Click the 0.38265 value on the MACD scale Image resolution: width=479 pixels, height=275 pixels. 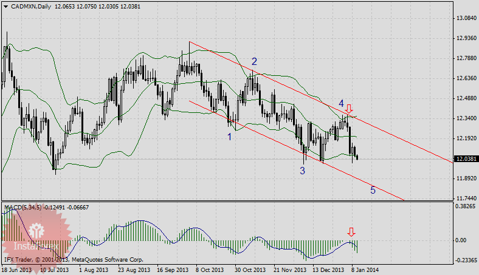[466, 206]
